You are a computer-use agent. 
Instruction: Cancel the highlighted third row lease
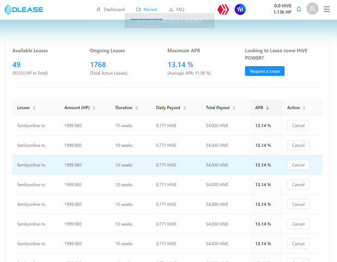click(x=298, y=165)
